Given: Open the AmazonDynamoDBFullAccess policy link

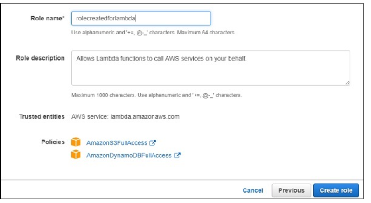Looking at the screenshot, I should [129, 156].
